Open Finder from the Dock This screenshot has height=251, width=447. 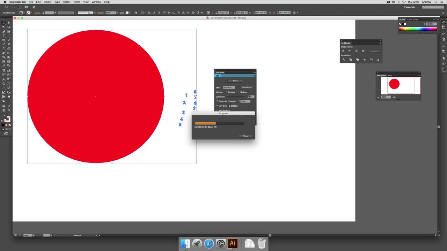185,243
